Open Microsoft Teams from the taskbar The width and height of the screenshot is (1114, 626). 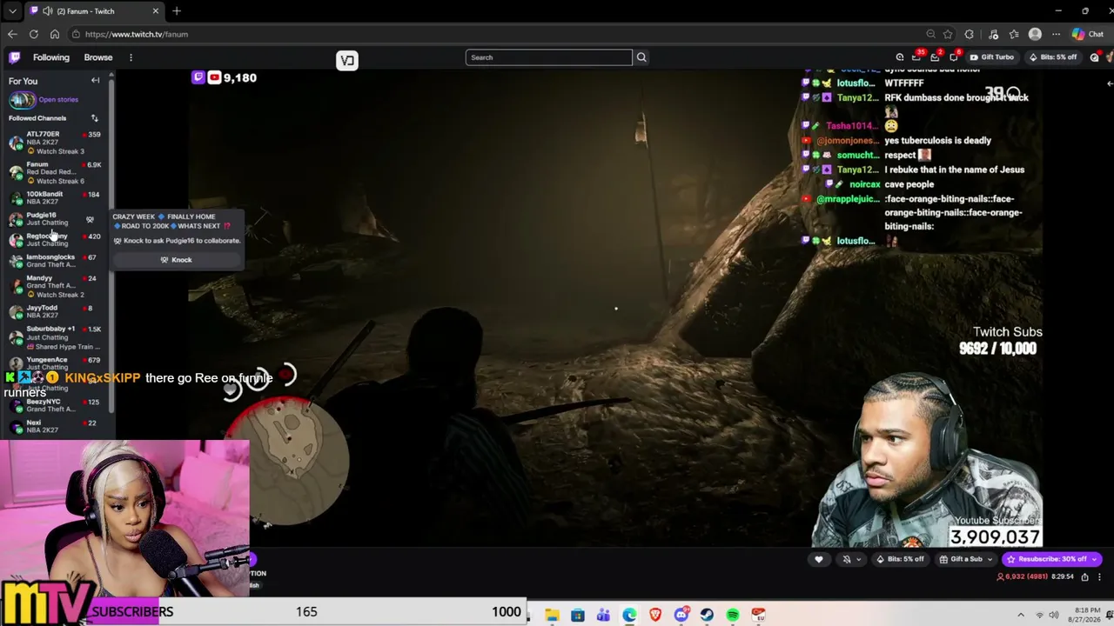click(603, 616)
